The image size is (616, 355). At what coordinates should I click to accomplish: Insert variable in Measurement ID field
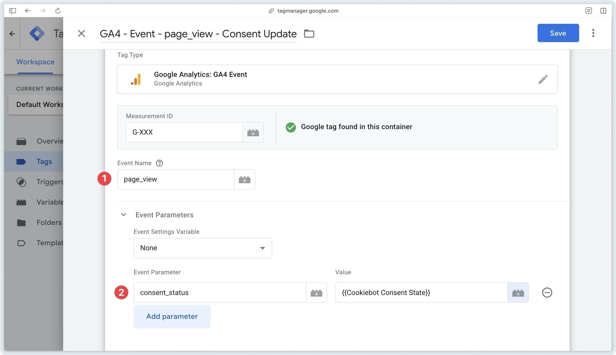253,132
